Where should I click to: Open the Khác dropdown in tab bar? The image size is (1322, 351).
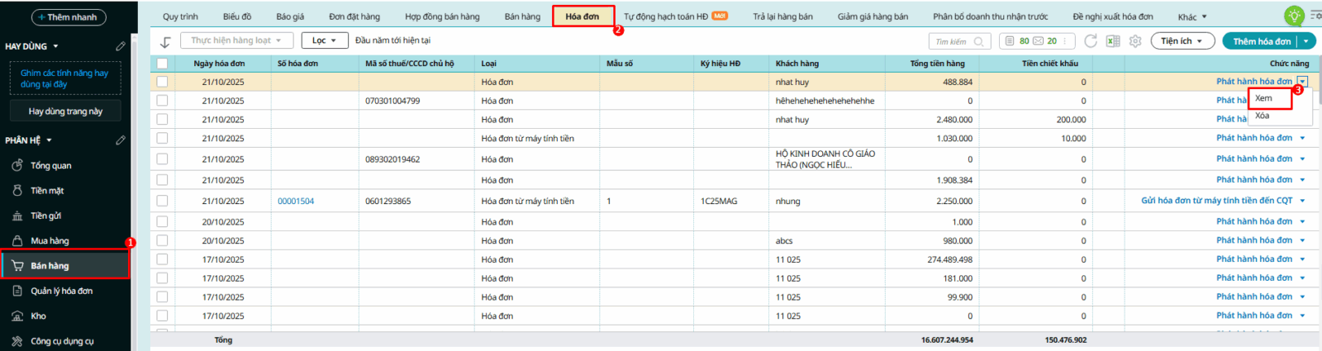click(1191, 17)
